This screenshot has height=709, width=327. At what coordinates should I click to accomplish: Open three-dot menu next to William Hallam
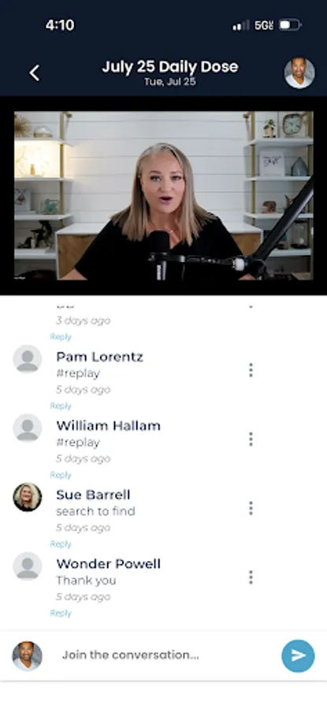pyautogui.click(x=251, y=439)
